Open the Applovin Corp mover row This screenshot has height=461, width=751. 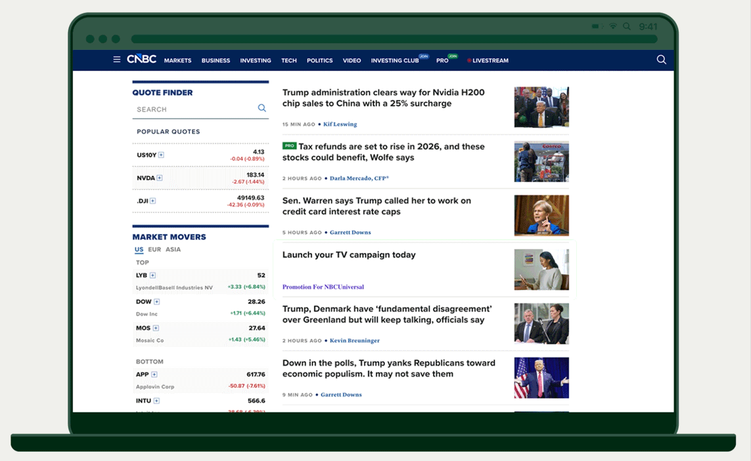200,380
